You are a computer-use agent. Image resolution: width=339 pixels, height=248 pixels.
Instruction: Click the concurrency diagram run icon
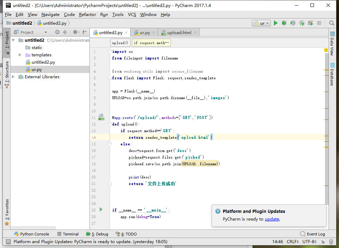(x=310, y=23)
